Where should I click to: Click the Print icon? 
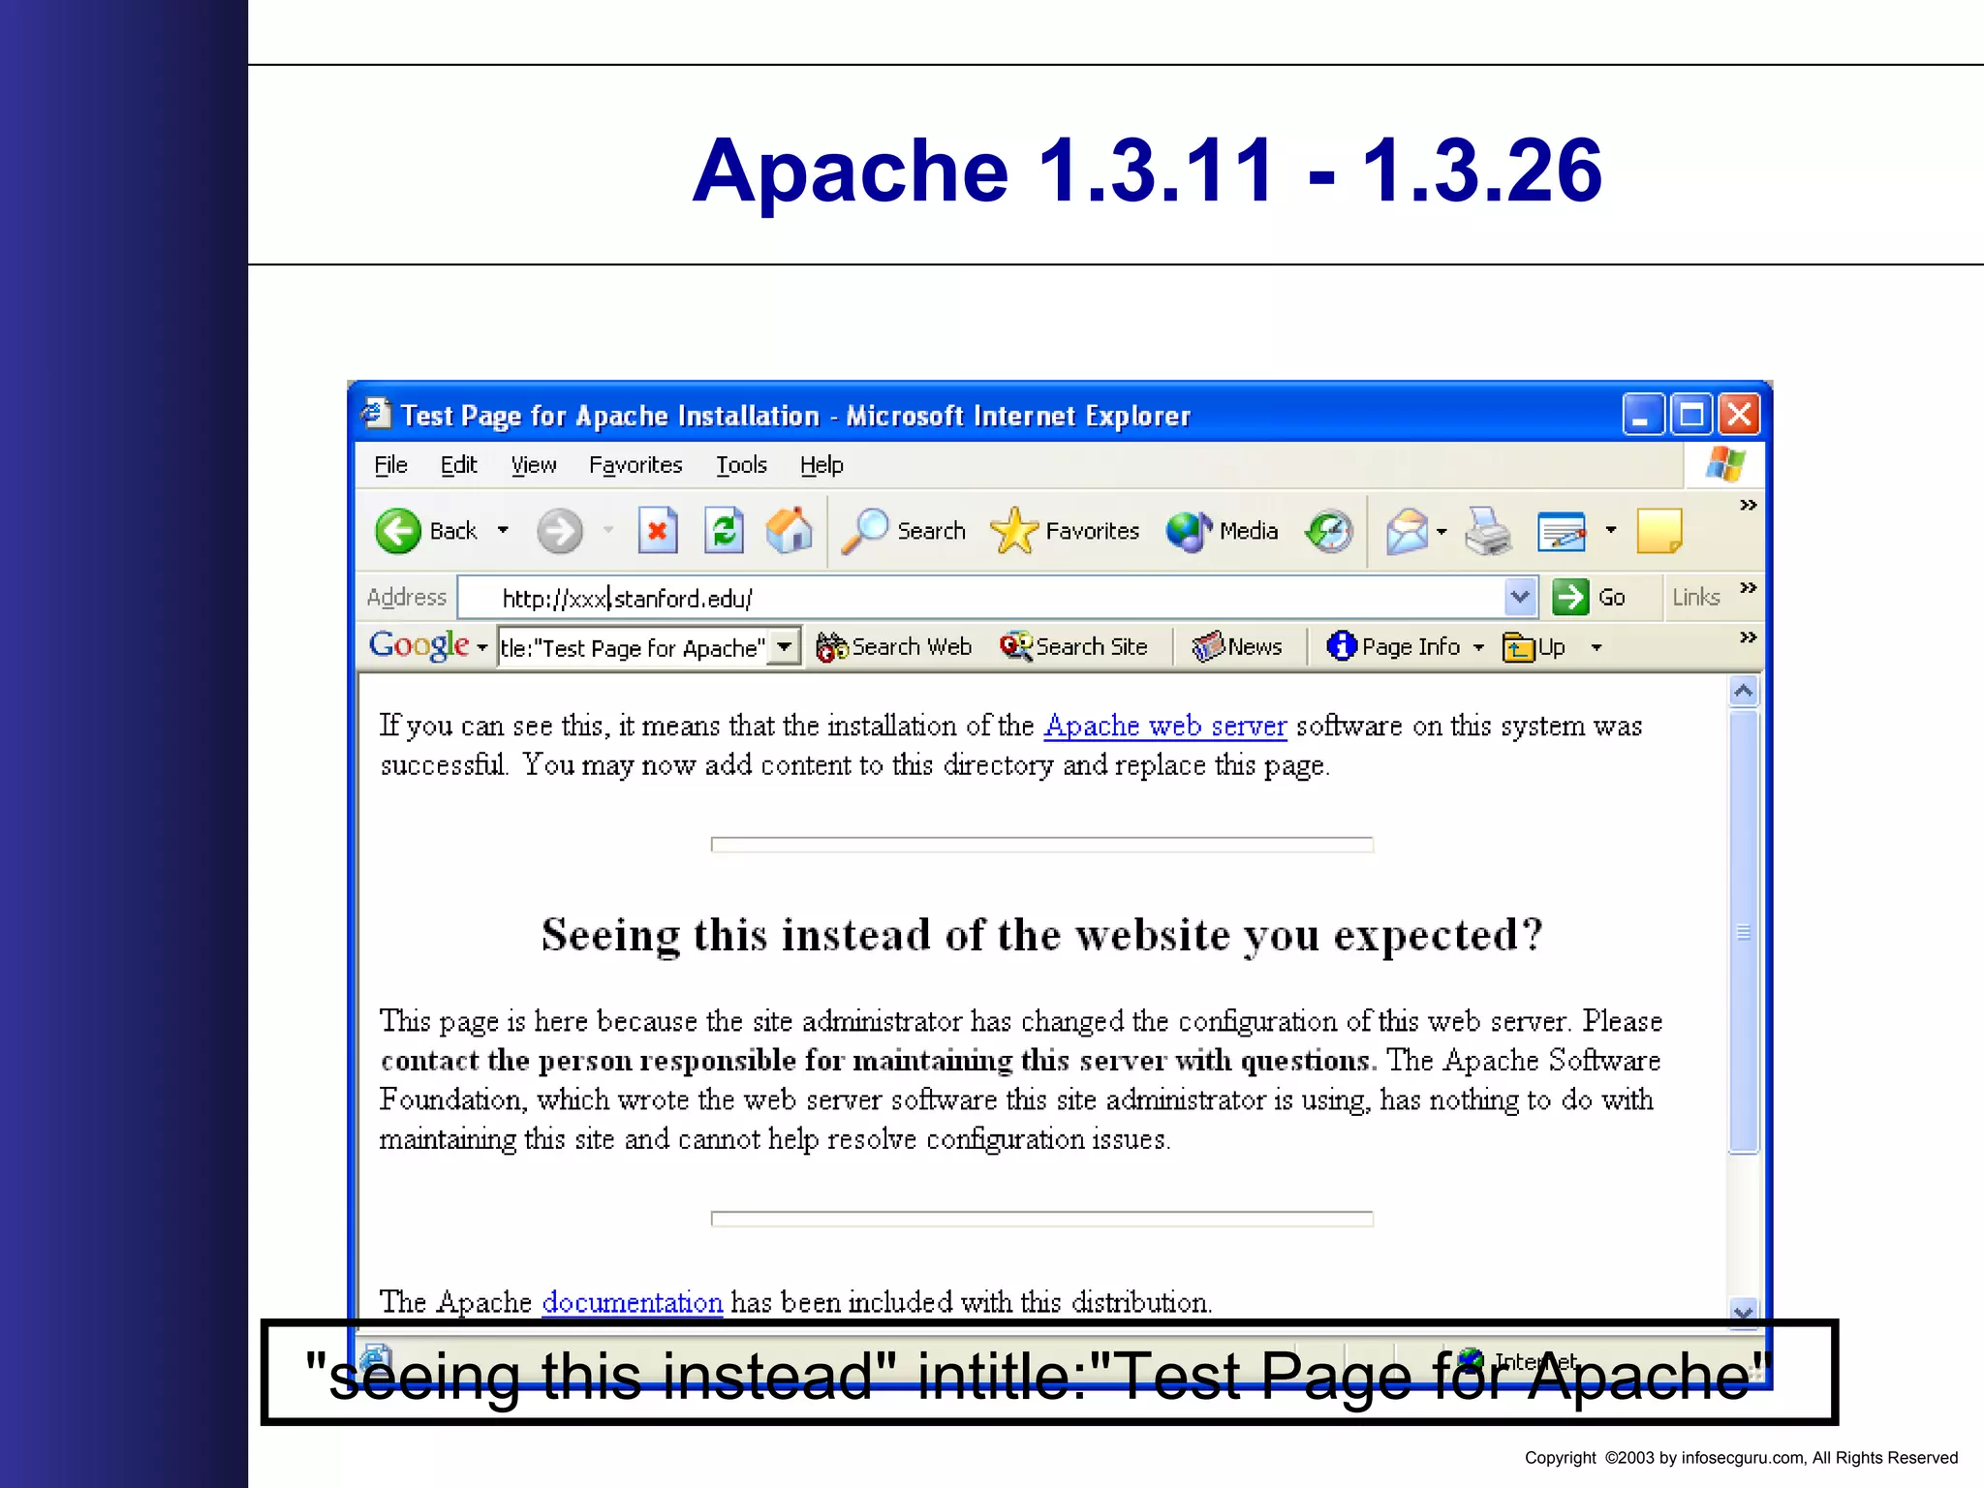pyautogui.click(x=1488, y=531)
